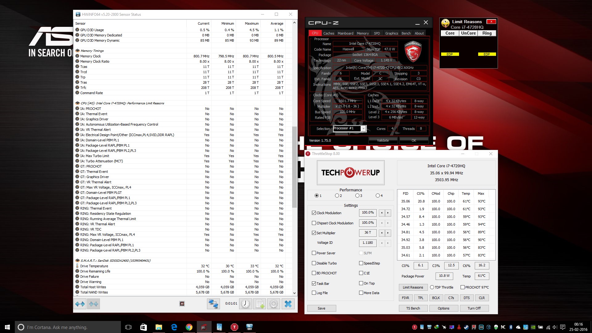Screen dimensions: 592x333
Task: Open volume control in system tray
Action: tap(555, 327)
